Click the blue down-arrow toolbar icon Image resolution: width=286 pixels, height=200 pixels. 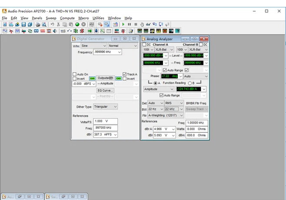click(96, 31)
